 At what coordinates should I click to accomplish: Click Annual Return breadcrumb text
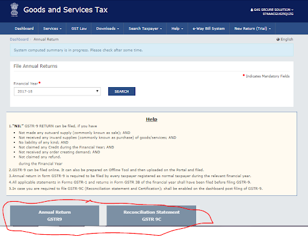click(x=46, y=39)
